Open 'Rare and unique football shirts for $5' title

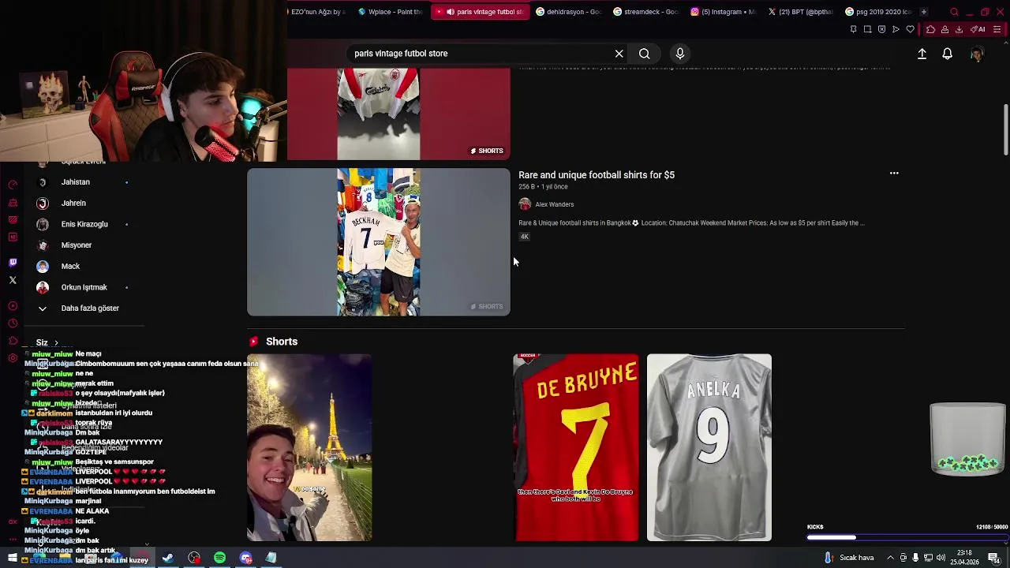597,175
